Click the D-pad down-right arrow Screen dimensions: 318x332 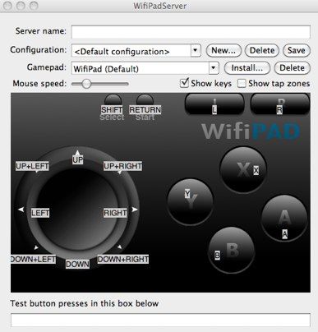tap(119, 247)
